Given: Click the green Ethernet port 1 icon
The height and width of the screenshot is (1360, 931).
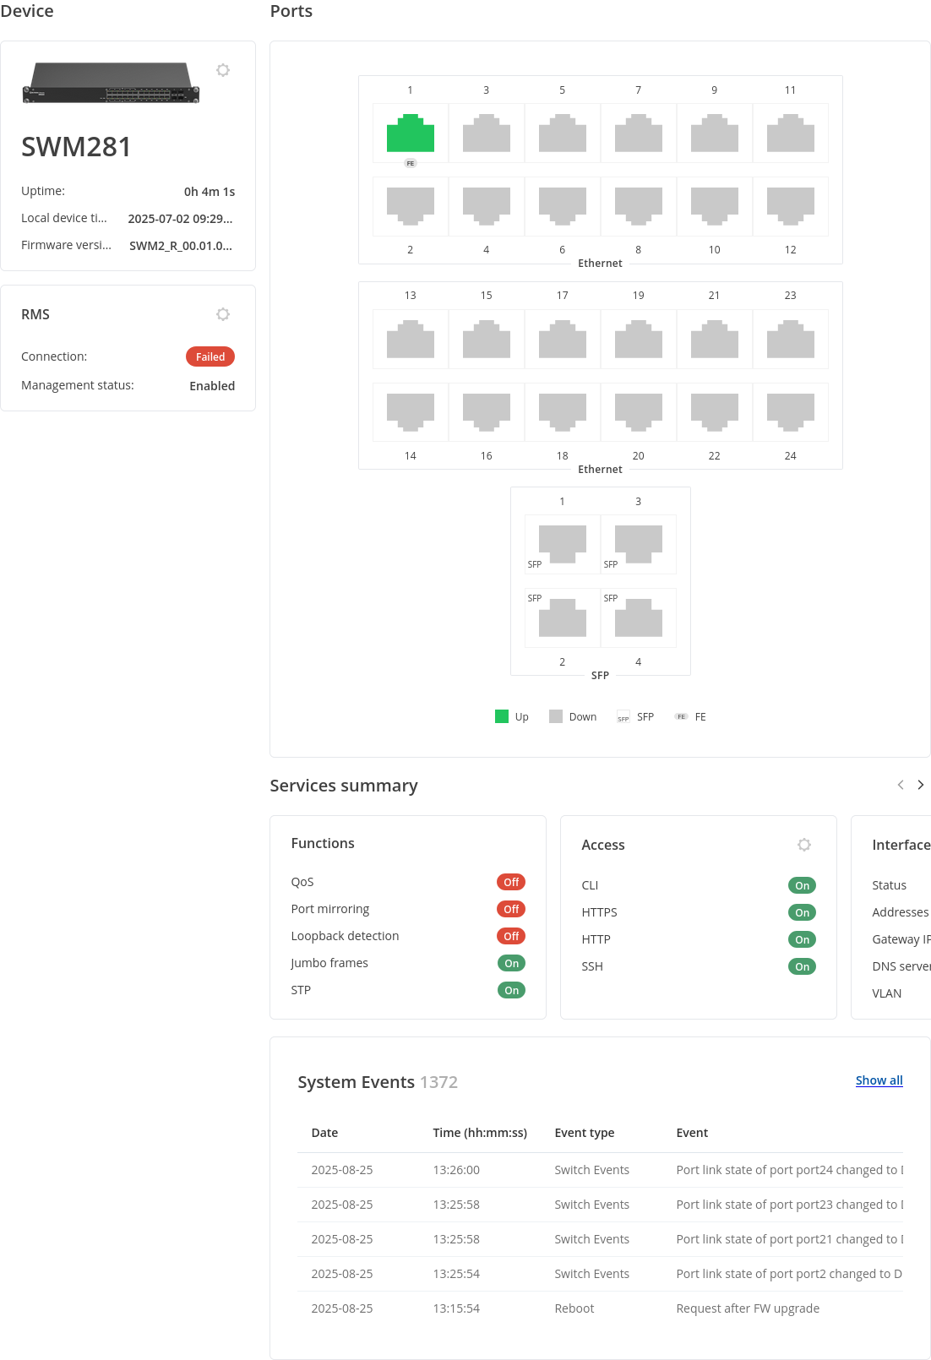Looking at the screenshot, I should click(410, 133).
